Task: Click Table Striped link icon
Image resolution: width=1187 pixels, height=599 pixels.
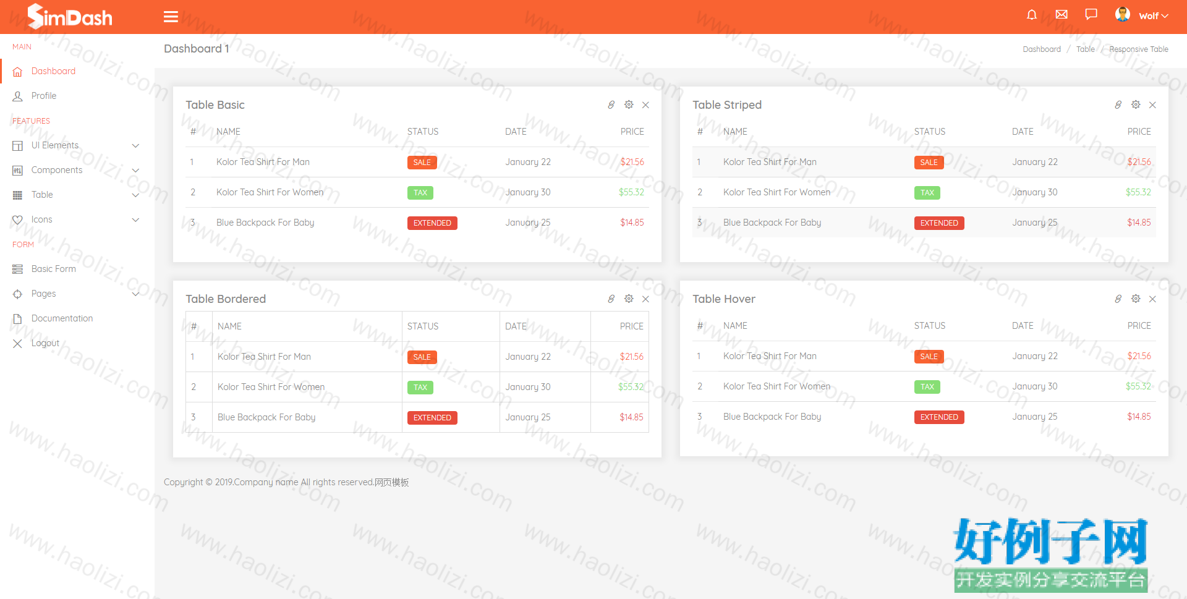Action: click(x=1118, y=105)
